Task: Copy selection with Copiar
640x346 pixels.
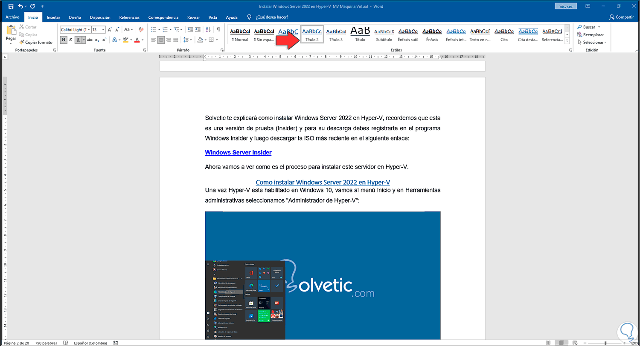Action: click(x=28, y=34)
